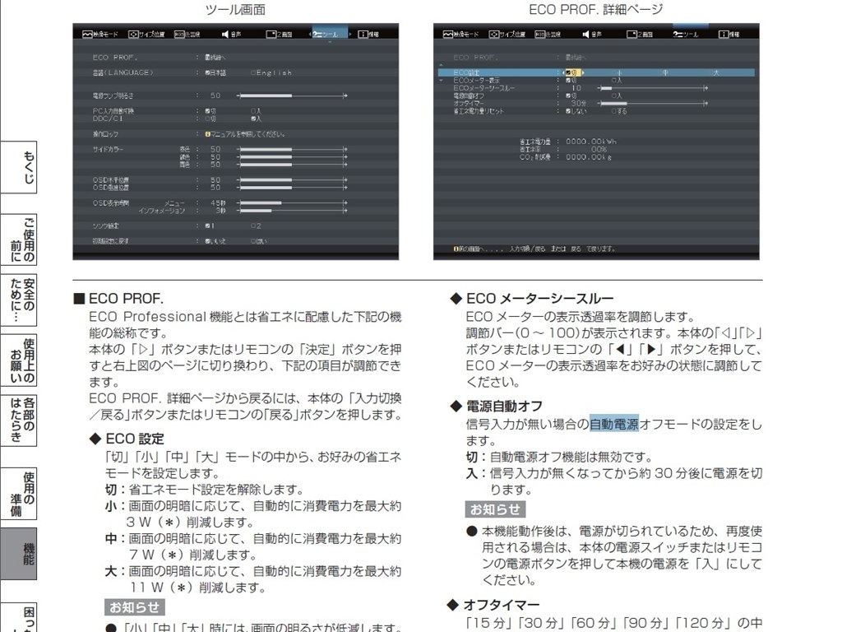Viewport: 842px width, 632px height.
Task: Select English language option
Action: pyautogui.click(x=271, y=72)
